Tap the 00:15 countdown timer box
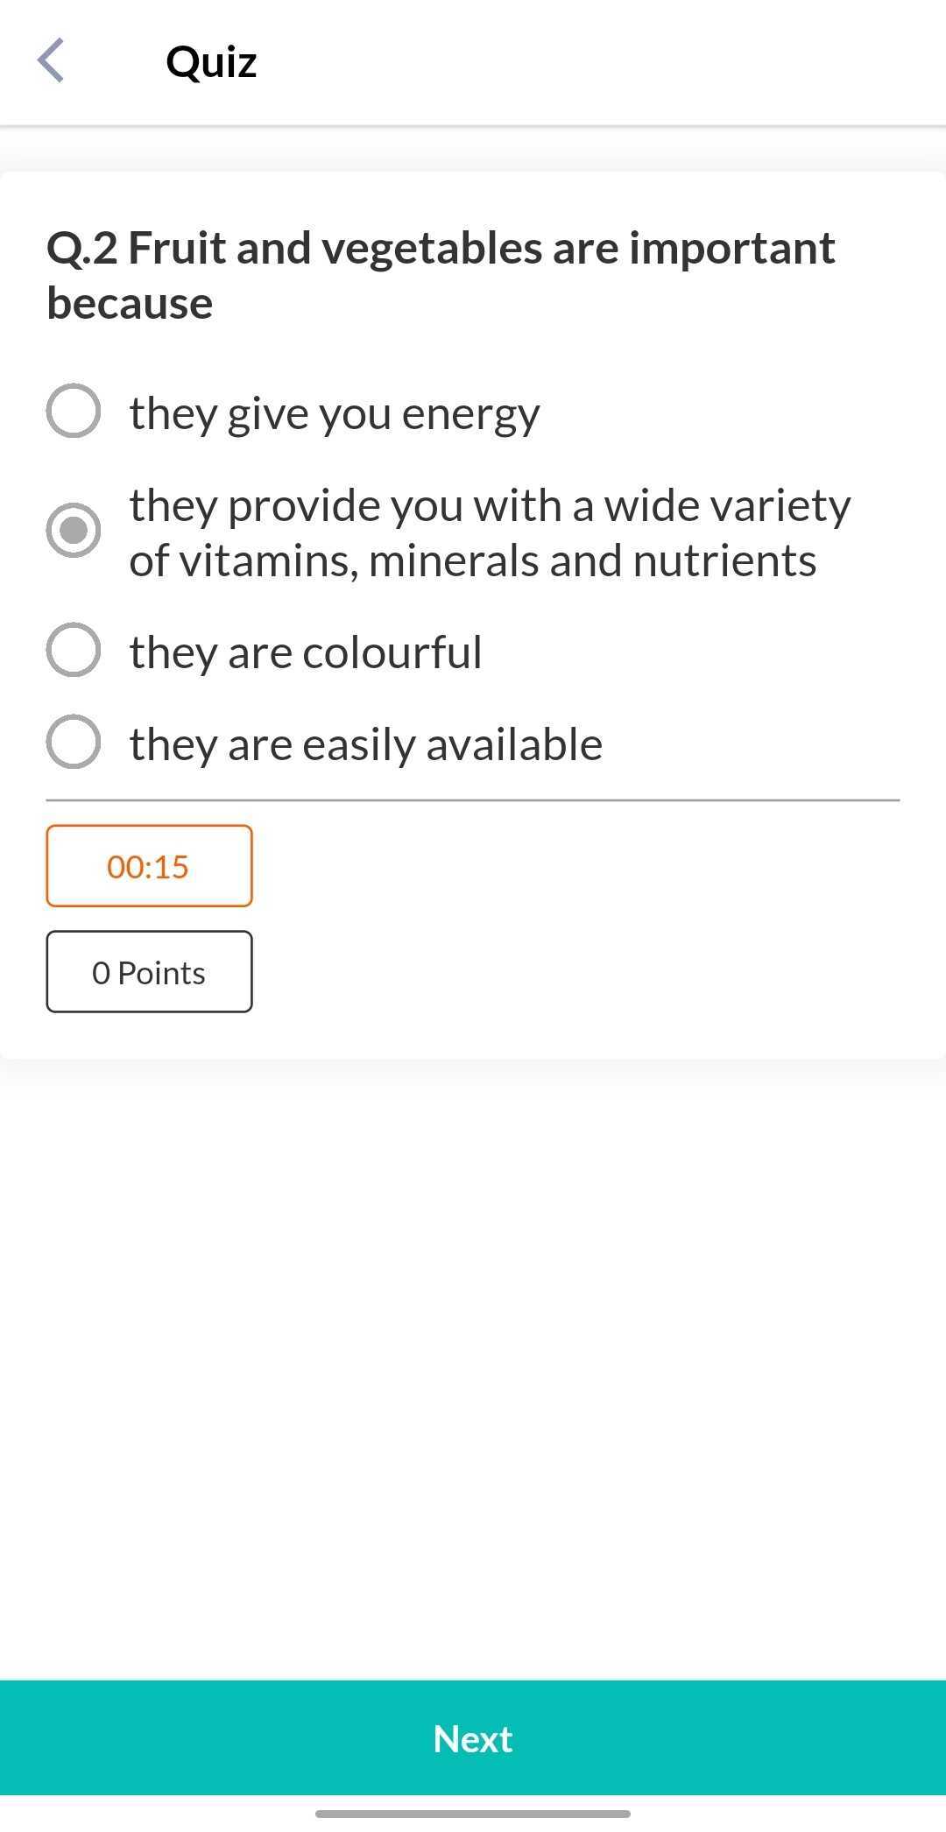946x1832 pixels. click(149, 866)
